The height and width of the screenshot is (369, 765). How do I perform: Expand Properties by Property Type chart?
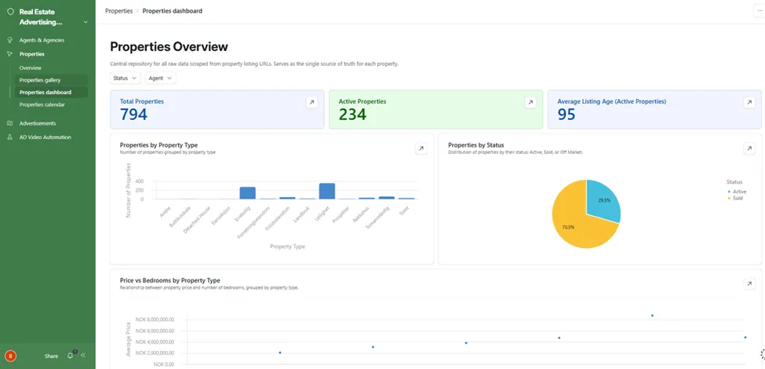click(x=421, y=149)
